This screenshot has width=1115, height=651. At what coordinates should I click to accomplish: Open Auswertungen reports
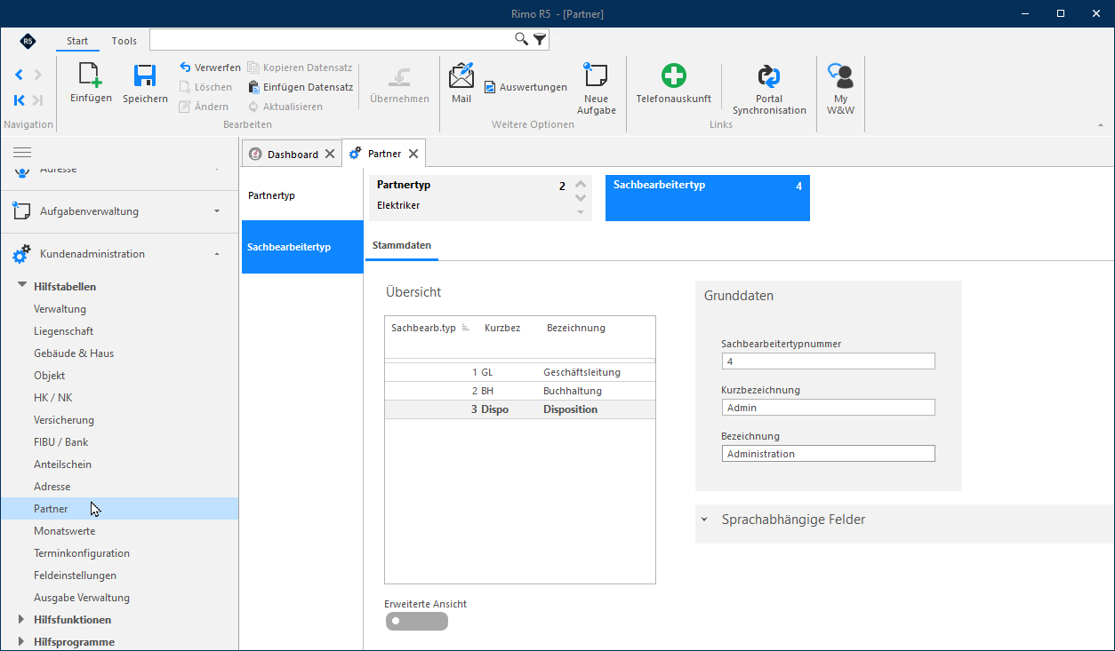(525, 87)
